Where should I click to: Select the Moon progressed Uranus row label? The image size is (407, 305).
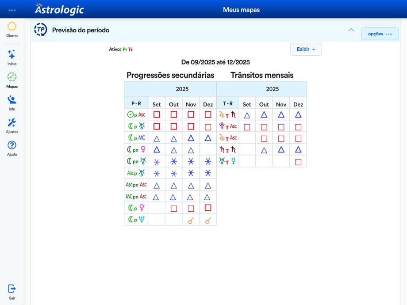click(136, 126)
